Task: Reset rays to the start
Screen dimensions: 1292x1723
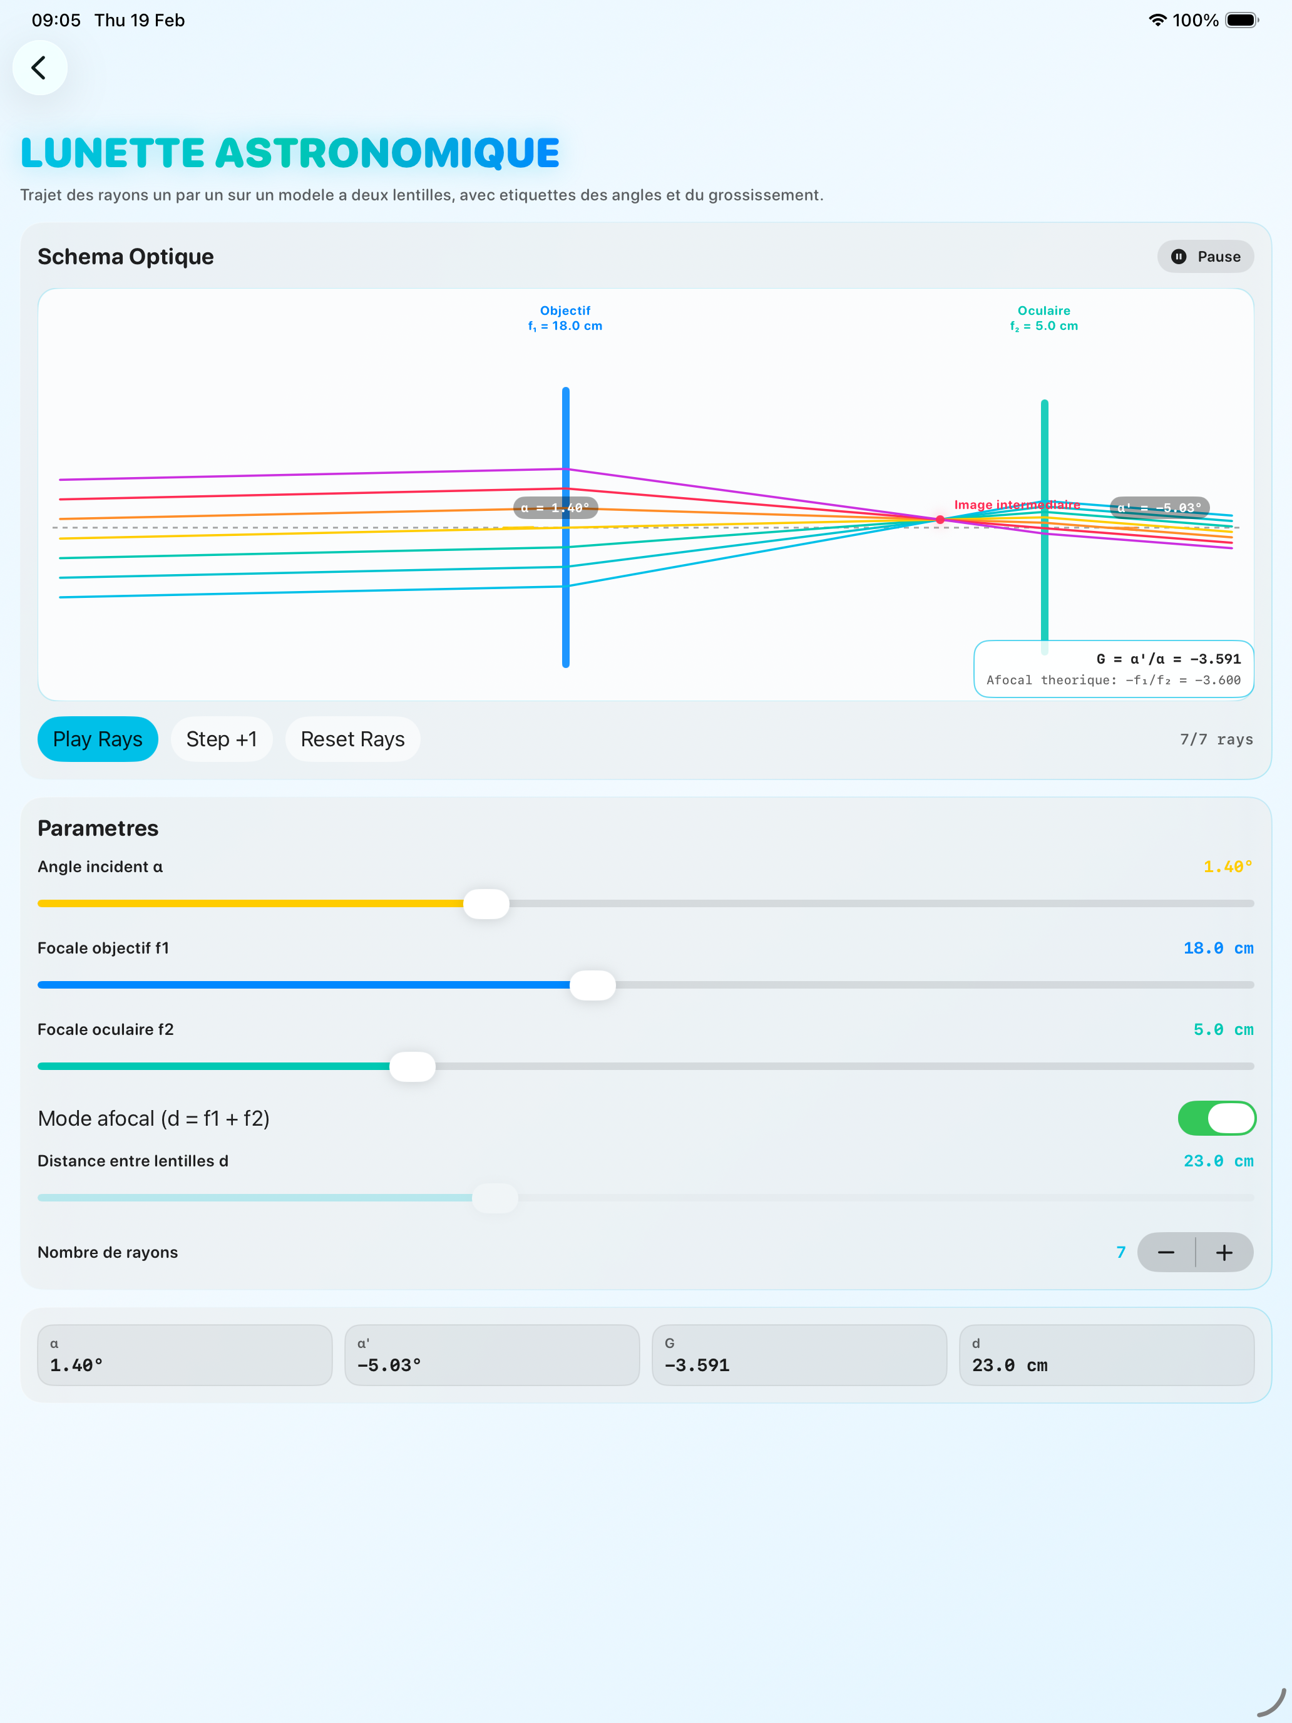Action: pyautogui.click(x=353, y=739)
